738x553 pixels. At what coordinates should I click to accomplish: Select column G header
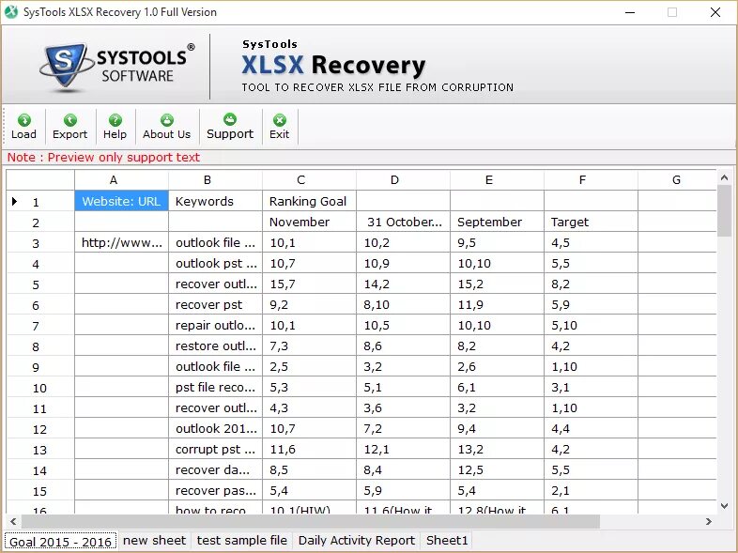coord(677,179)
